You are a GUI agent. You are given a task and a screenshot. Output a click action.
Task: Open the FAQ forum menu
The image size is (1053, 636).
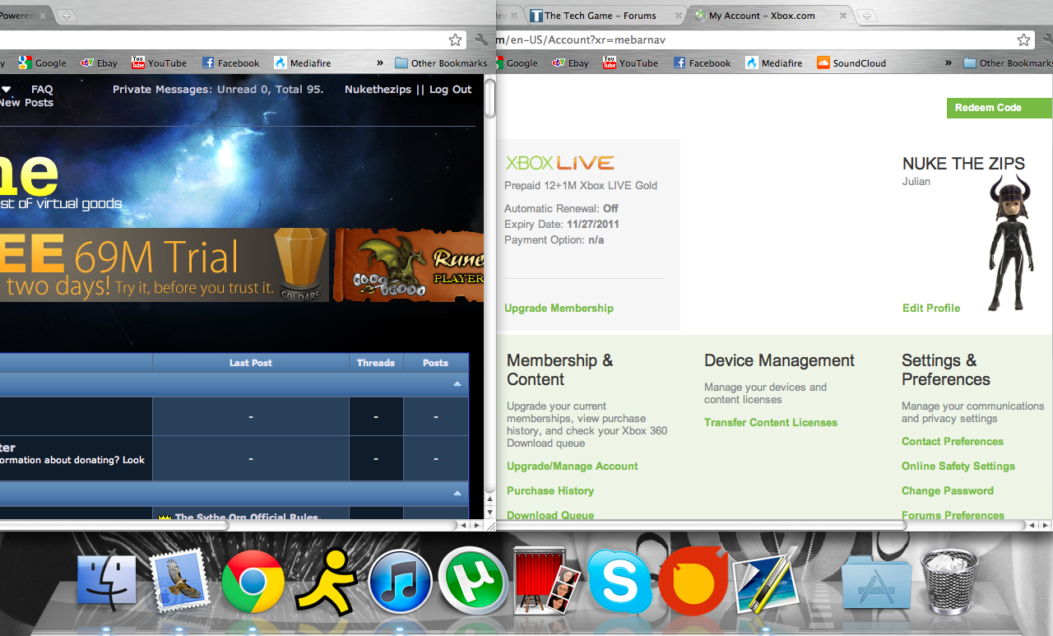point(42,89)
